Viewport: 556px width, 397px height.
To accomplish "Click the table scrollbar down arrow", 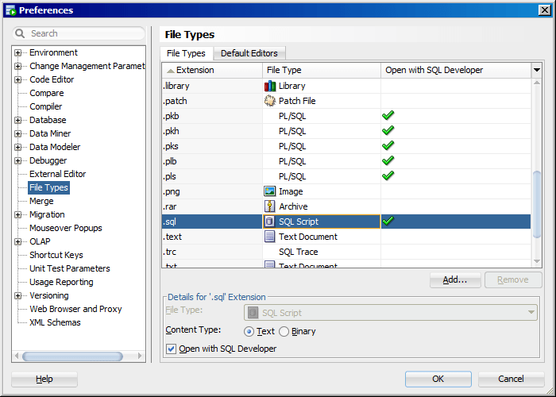I will (x=537, y=261).
